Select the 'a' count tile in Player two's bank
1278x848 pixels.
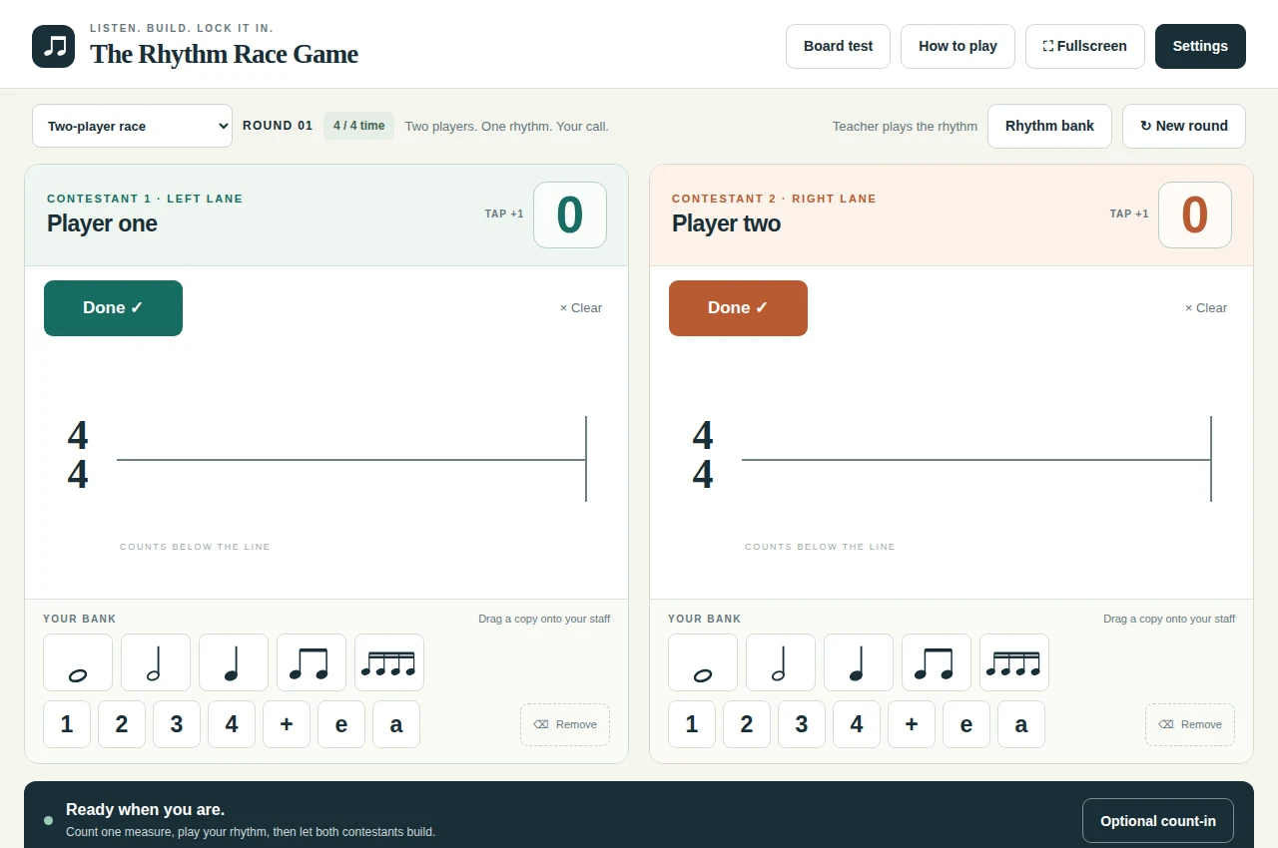[1021, 724]
